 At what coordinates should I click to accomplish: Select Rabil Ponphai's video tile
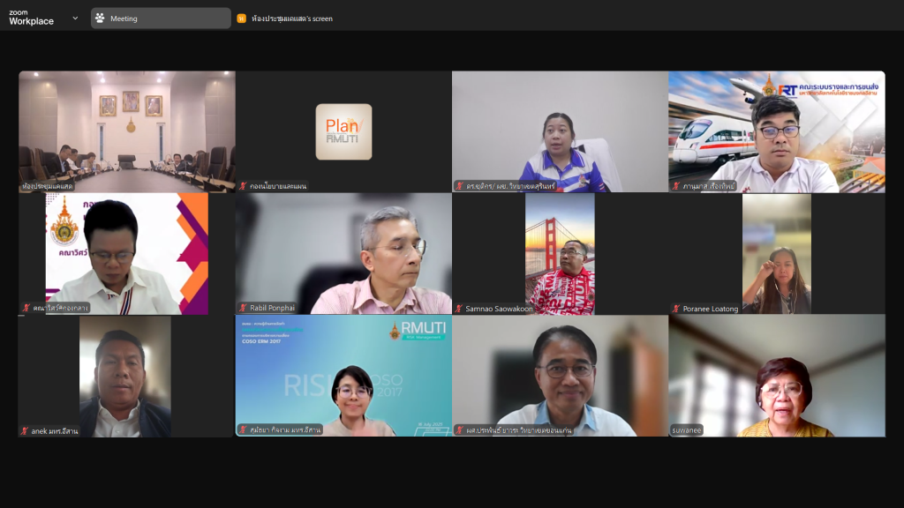pos(343,254)
